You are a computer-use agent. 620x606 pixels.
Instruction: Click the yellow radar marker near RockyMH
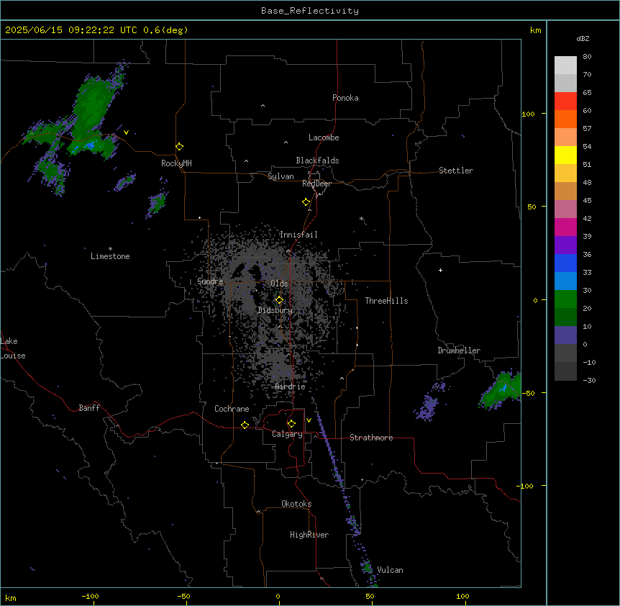[180, 147]
